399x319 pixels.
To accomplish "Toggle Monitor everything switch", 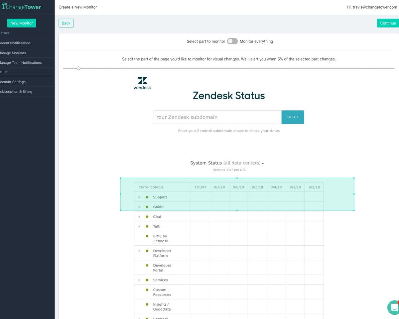I will (x=232, y=41).
